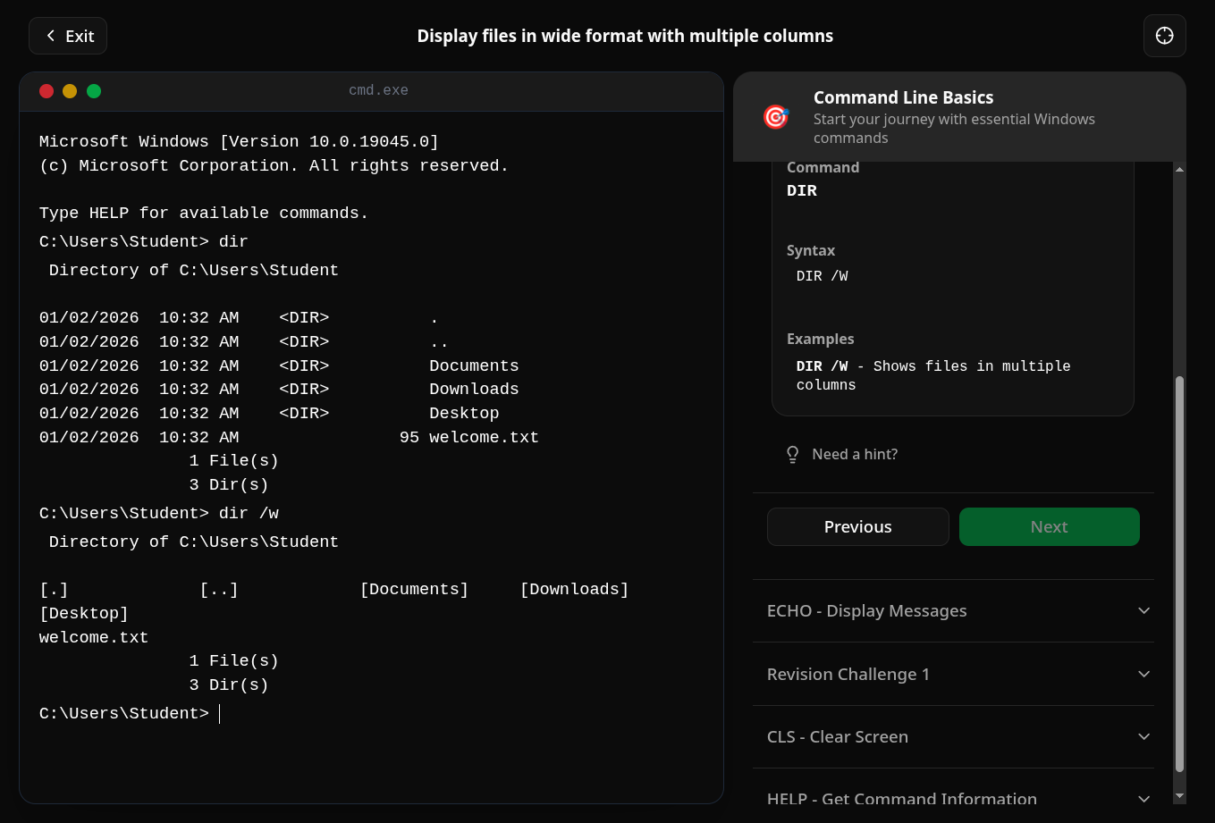Click the green terminal window dot

pos(94,91)
